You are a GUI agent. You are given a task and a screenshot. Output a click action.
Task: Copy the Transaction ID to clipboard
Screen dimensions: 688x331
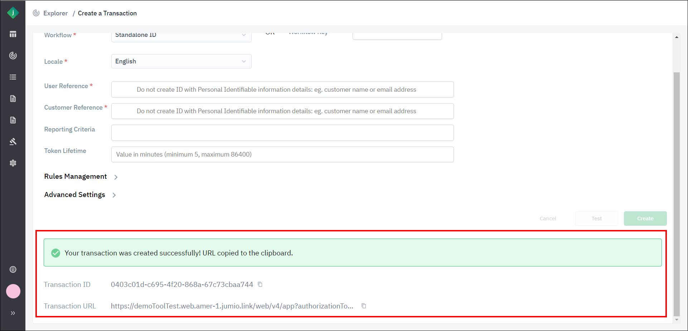260,284
